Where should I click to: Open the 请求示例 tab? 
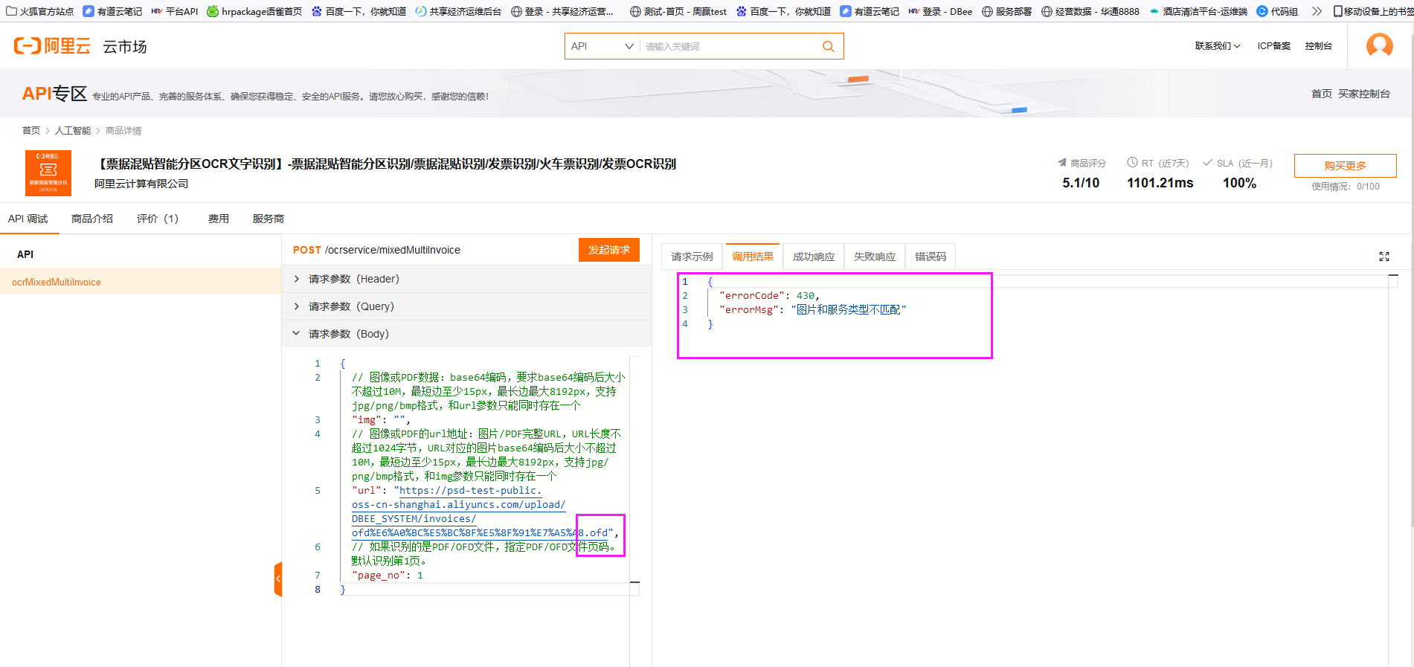pos(692,257)
